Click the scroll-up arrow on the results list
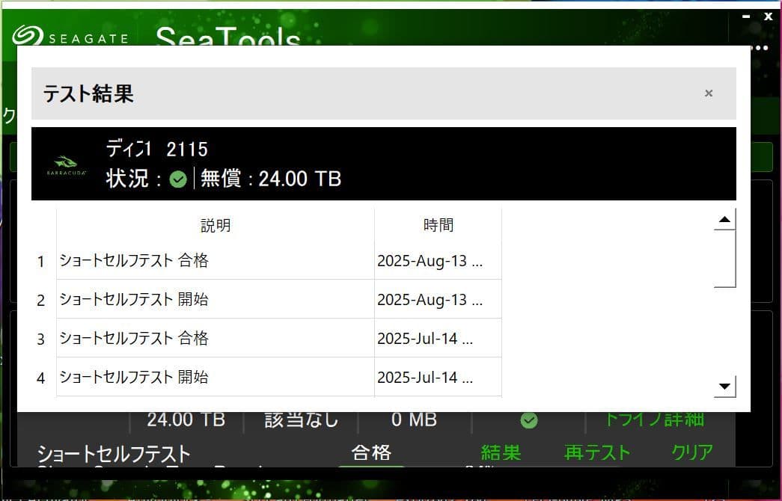Viewport: 782px width, 501px height. point(723,218)
